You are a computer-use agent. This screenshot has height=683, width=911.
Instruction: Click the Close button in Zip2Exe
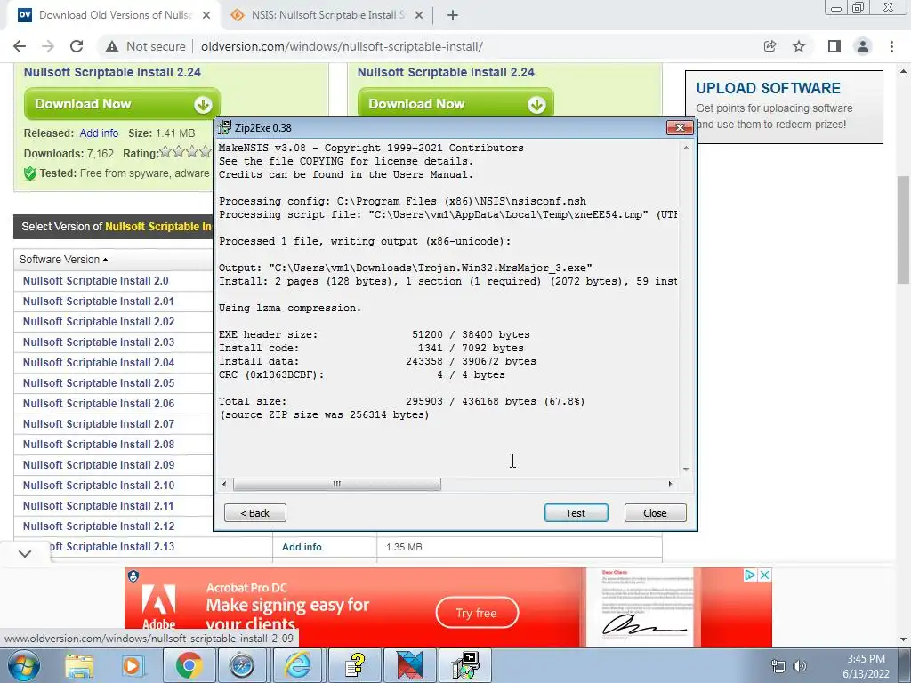coord(656,513)
